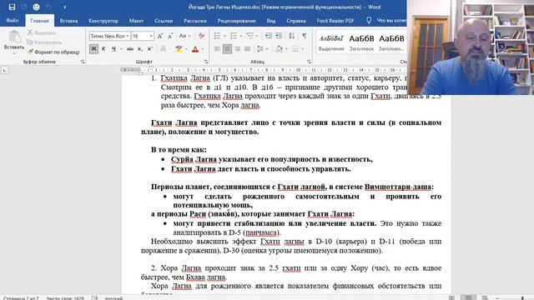Increase font size with the large A icon
Image resolution: width=534 pixels, height=300 pixels.
click(x=160, y=36)
